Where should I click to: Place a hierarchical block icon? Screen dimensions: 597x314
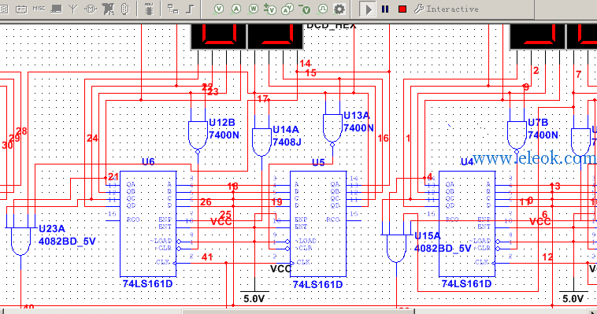(x=172, y=9)
